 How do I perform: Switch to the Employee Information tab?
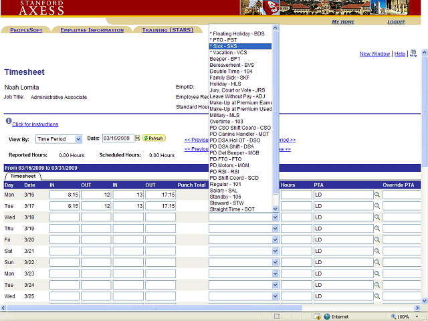pyautogui.click(x=92, y=30)
